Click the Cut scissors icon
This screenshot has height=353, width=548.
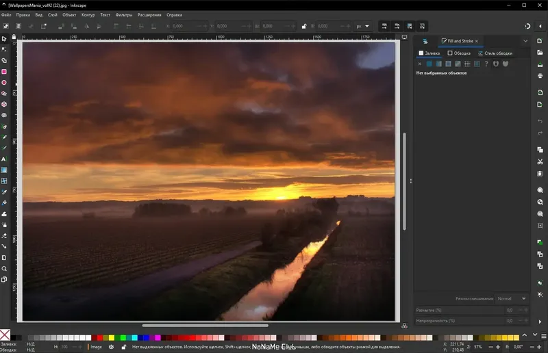540,162
